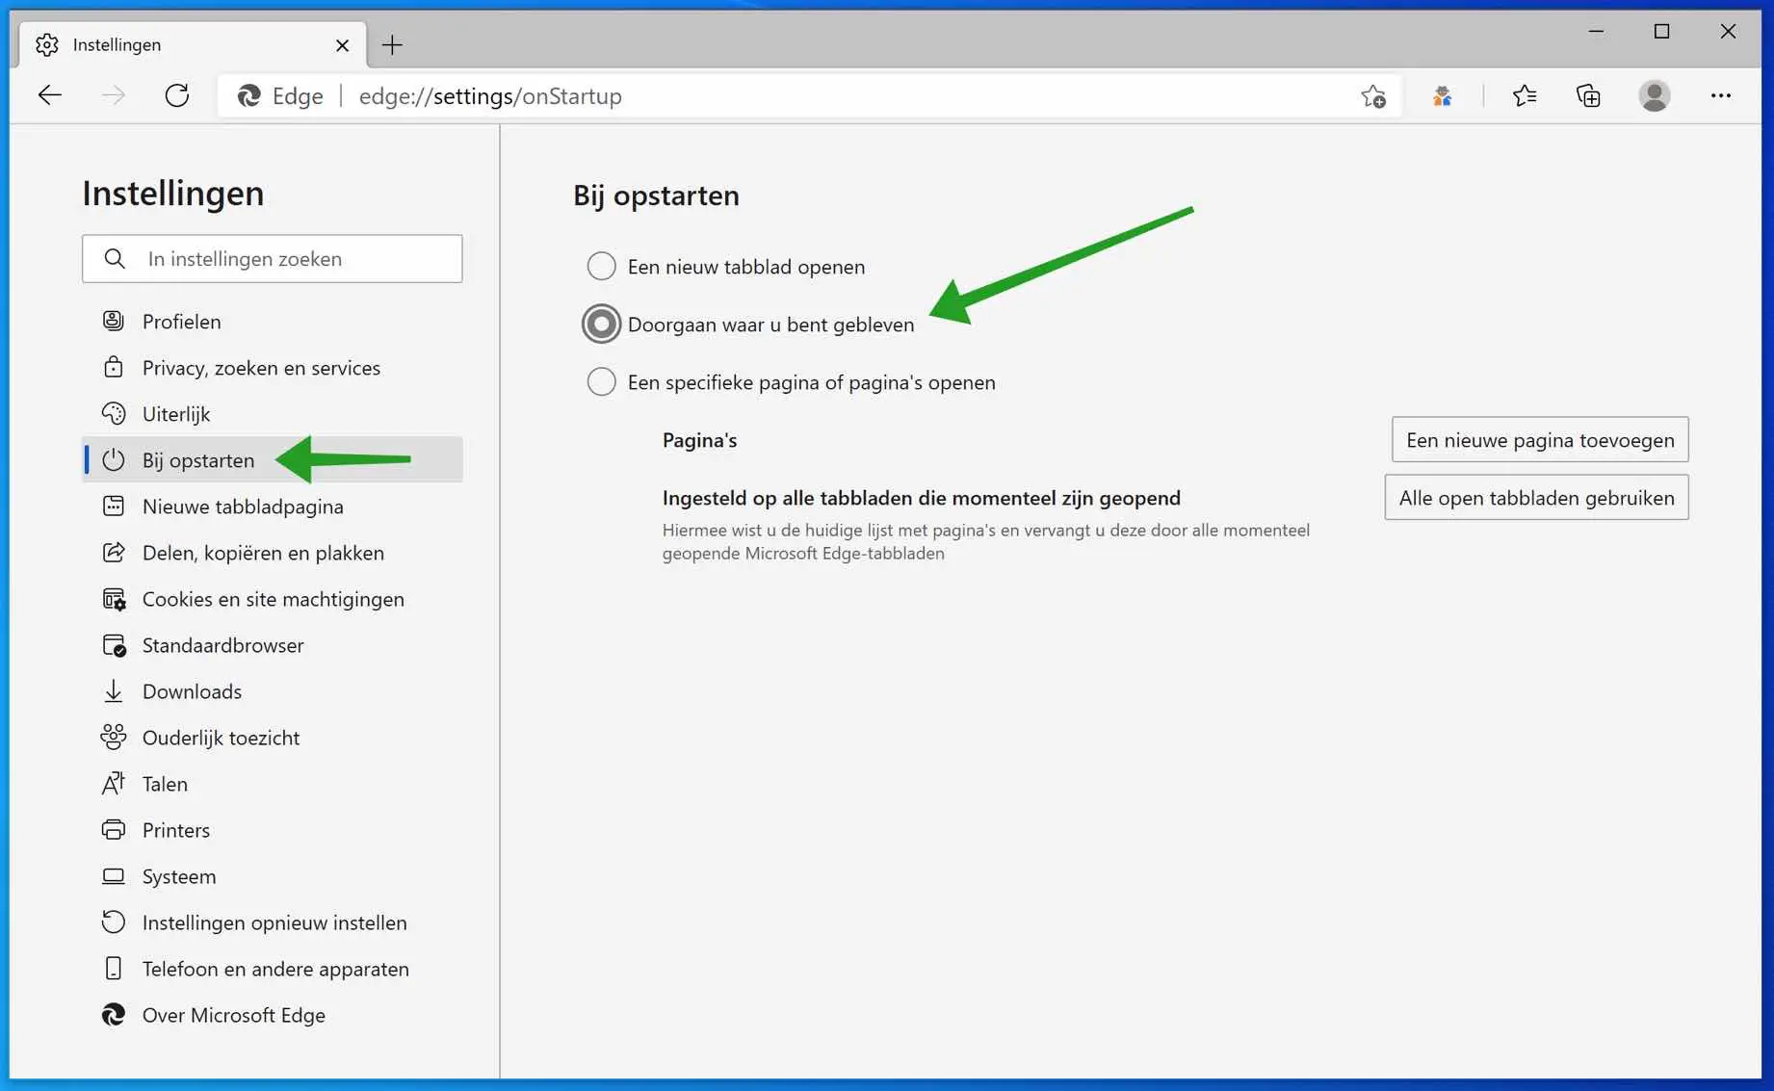Click the Printers icon

[x=114, y=829]
